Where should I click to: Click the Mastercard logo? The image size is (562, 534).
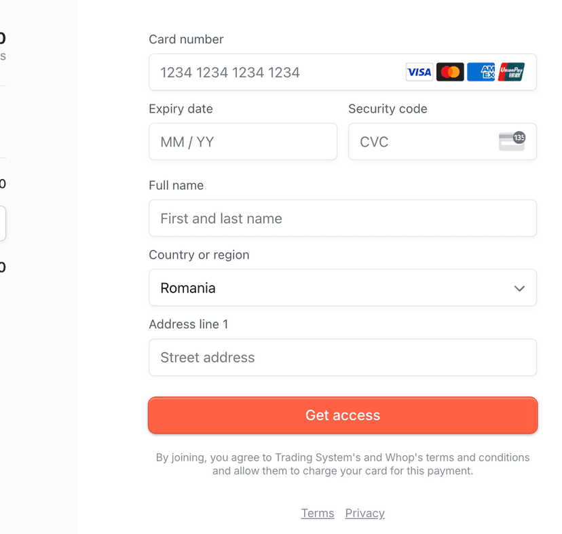pyautogui.click(x=450, y=72)
